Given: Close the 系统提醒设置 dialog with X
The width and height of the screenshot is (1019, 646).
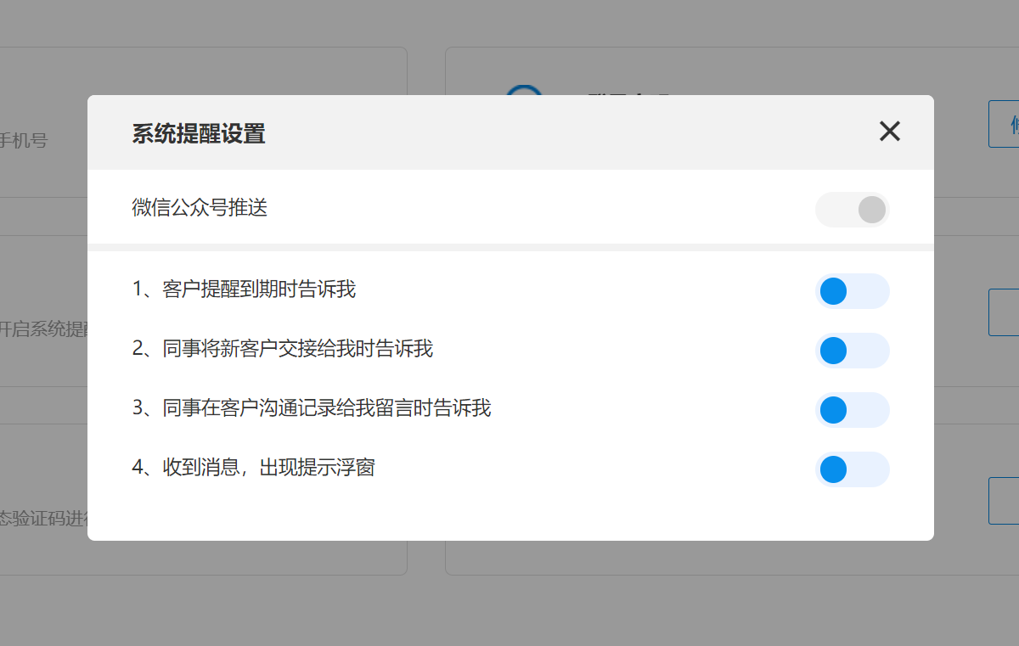Looking at the screenshot, I should coord(889,132).
